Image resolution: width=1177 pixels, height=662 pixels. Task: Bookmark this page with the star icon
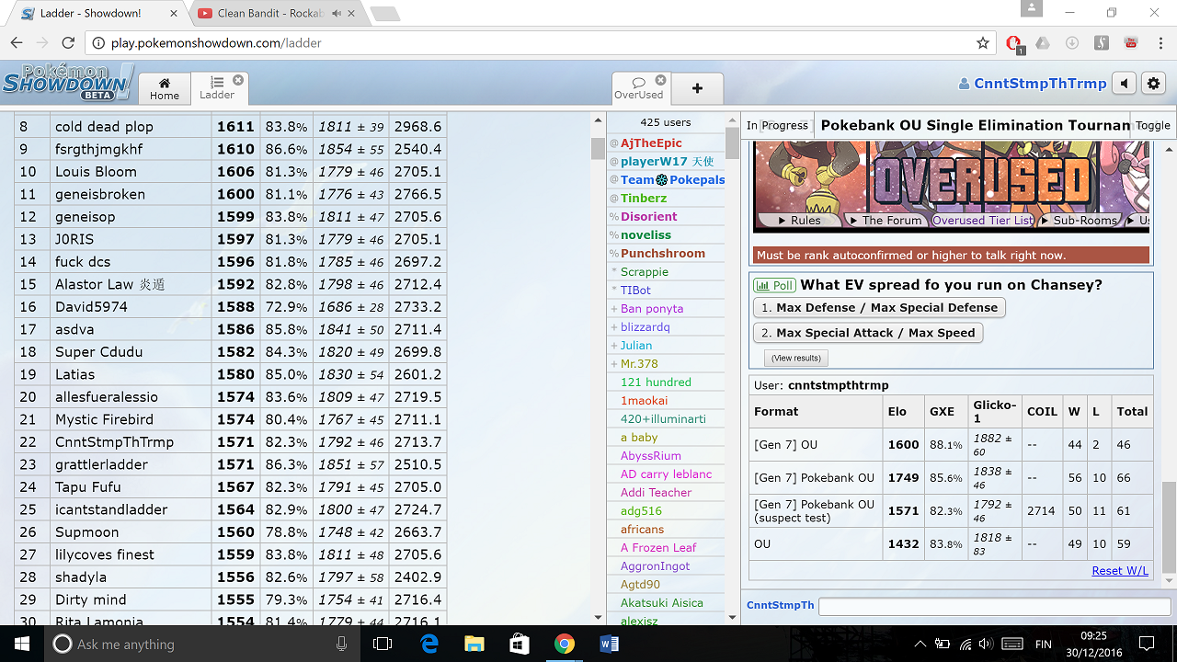(x=983, y=43)
